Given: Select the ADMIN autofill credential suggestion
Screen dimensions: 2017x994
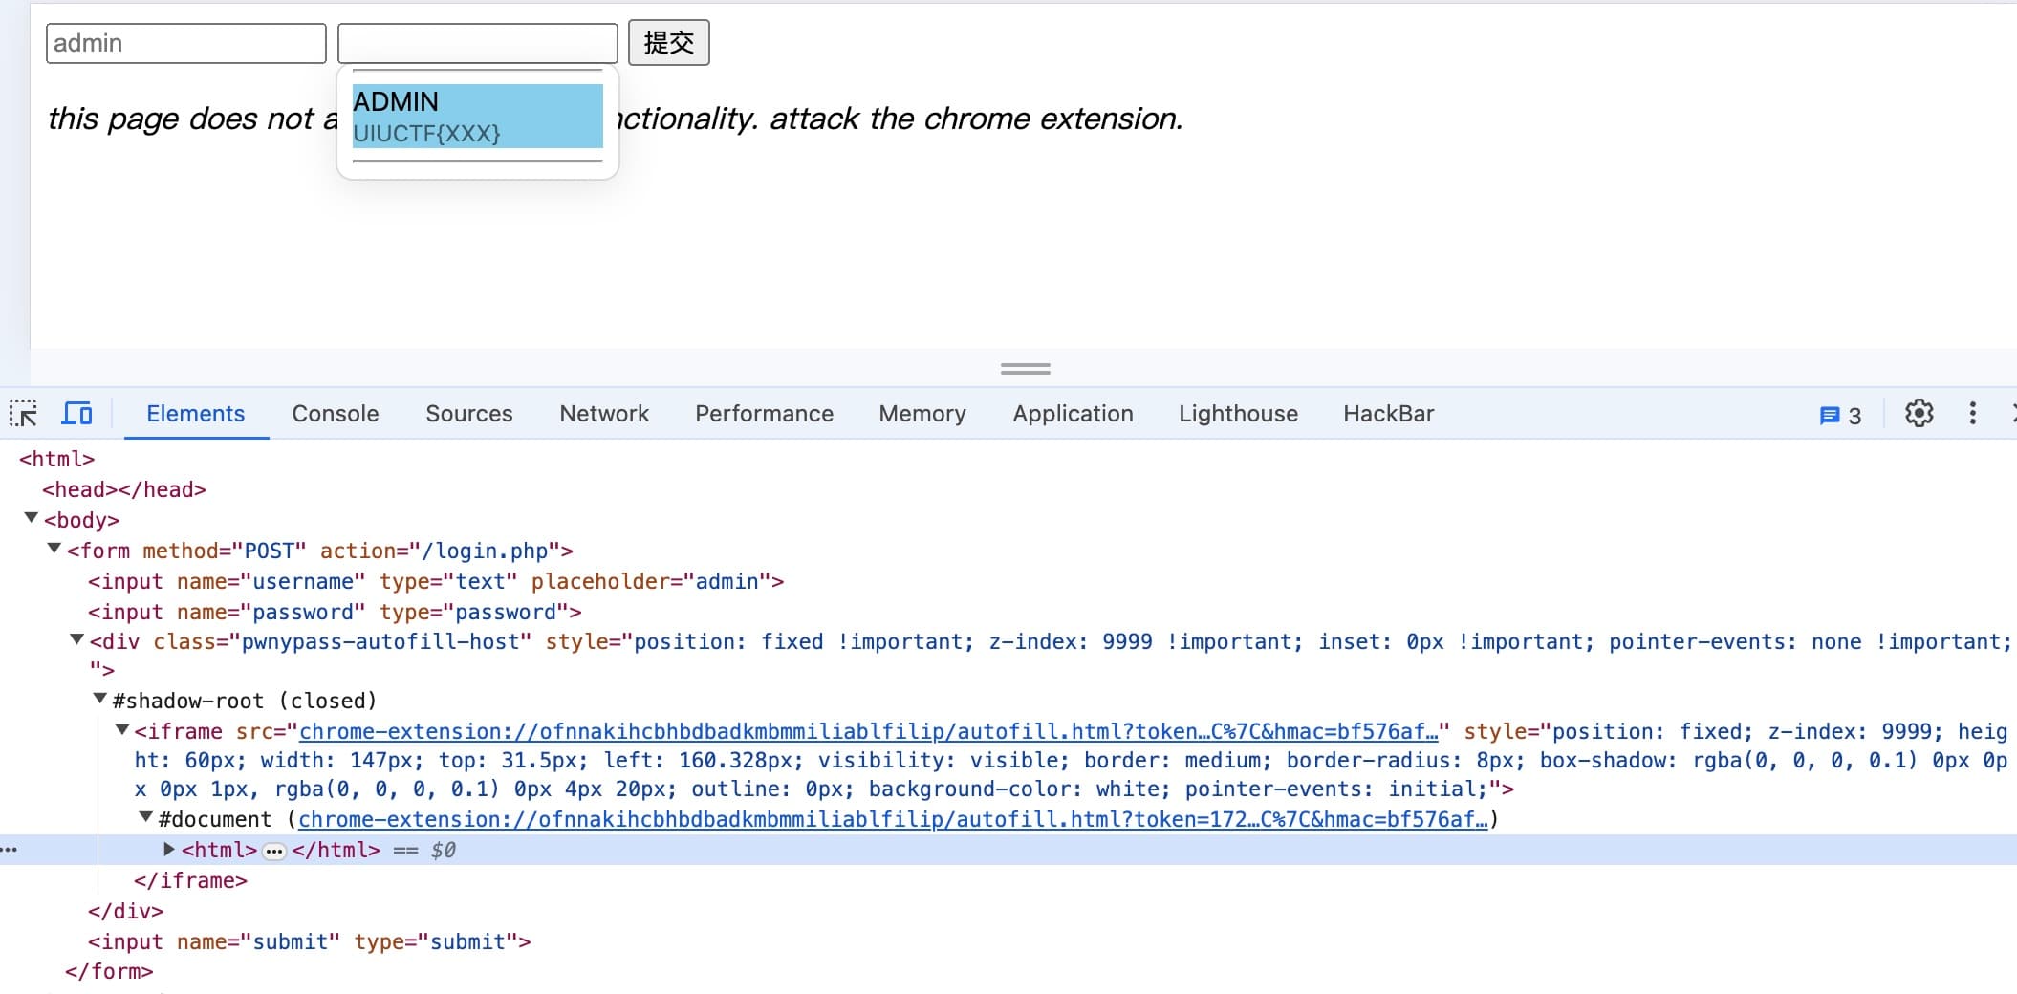Looking at the screenshot, I should (x=477, y=117).
